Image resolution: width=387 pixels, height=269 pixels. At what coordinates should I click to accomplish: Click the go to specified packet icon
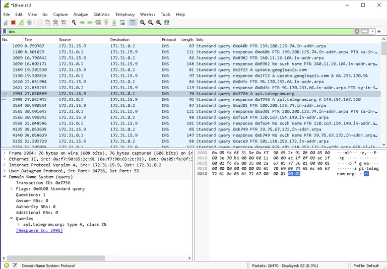tap(98, 23)
